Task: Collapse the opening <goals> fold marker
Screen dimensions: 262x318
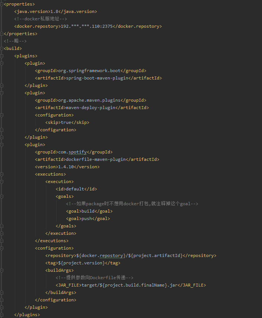Action: coord(1,196)
